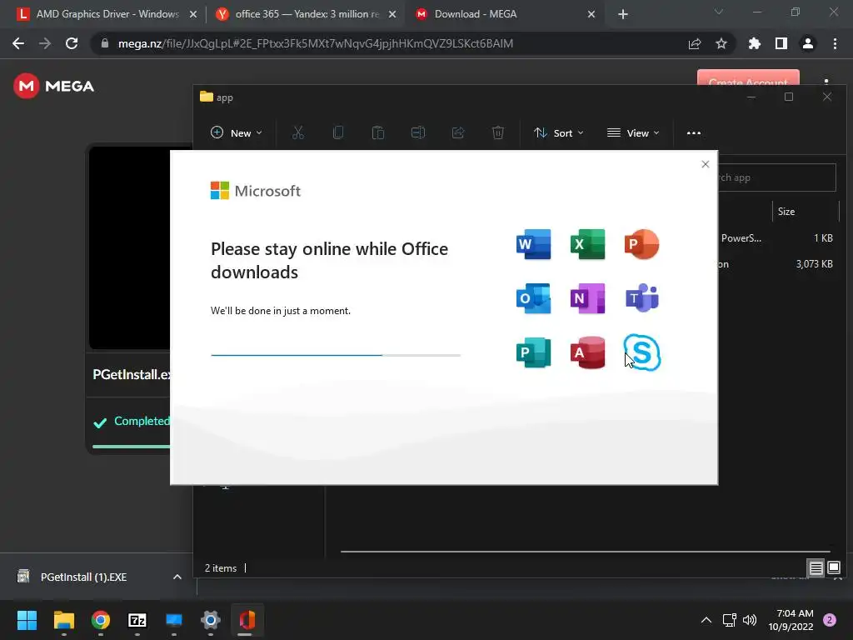Click the Cut icon in Explorer toolbar
Image resolution: width=853 pixels, height=640 pixels.
coord(298,132)
